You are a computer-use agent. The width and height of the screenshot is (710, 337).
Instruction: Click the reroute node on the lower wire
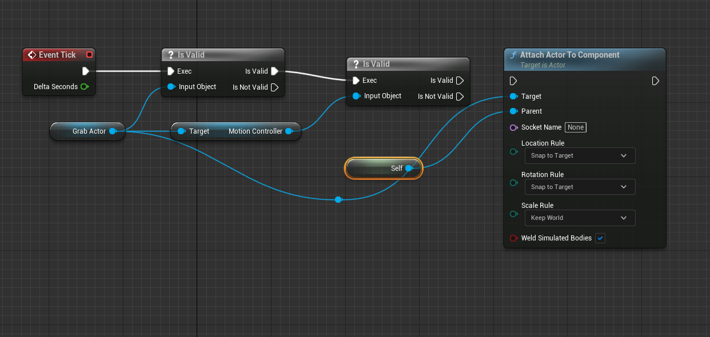point(338,199)
